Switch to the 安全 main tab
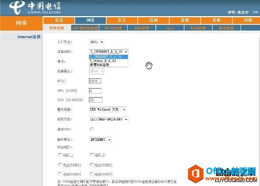260x186 pixels. [x=122, y=20]
